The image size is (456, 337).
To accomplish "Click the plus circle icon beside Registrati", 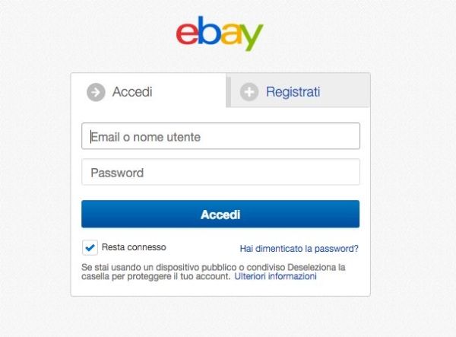I will [x=249, y=92].
